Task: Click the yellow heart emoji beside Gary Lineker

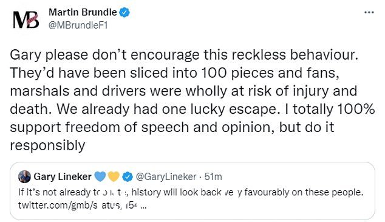Action: coord(114,176)
